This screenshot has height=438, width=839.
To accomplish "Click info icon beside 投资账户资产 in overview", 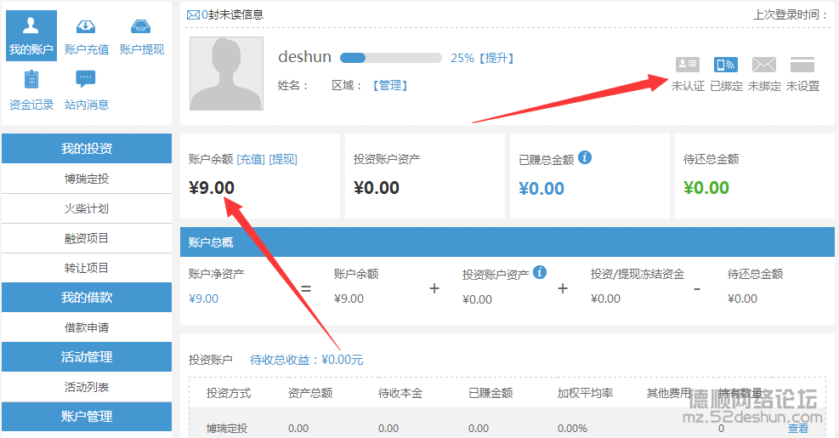I will pyautogui.click(x=540, y=272).
